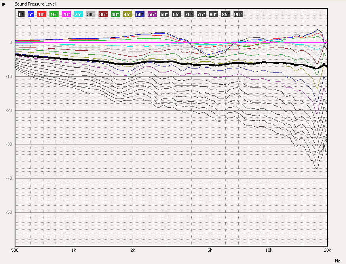This screenshot has width=346, height=264.
Task: Click the Sound Pressure Level title
Action: pos(35,4)
